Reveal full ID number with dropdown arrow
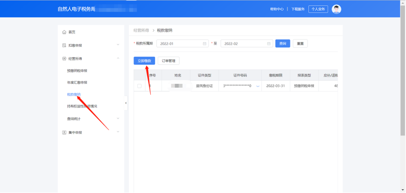Screen dimensions: 406x193 258,86
